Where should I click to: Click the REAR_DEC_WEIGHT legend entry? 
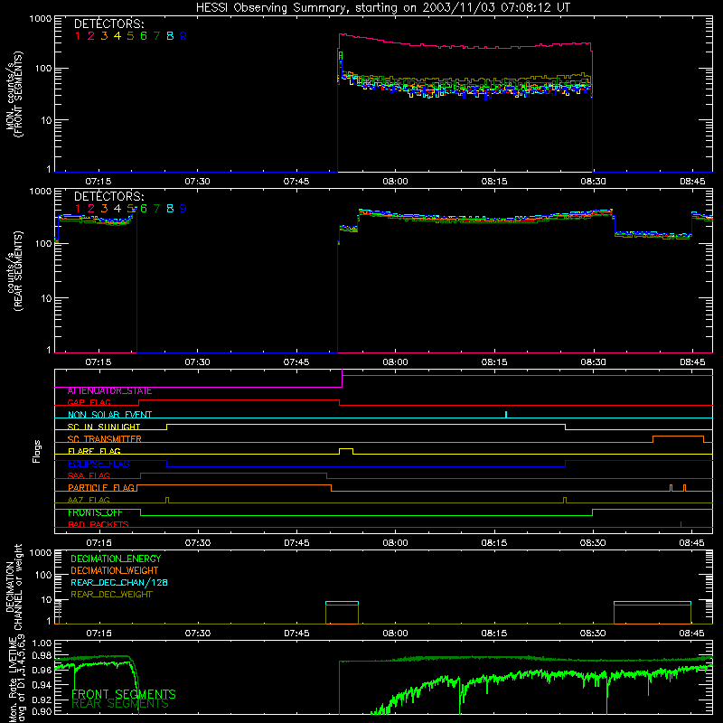click(111, 595)
